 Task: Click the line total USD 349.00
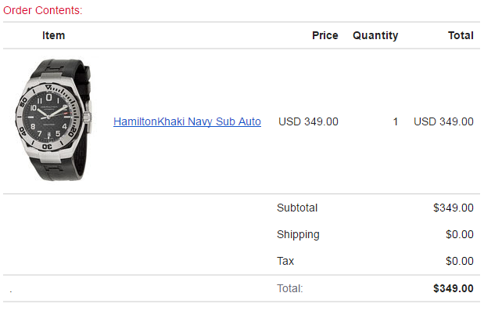point(443,121)
